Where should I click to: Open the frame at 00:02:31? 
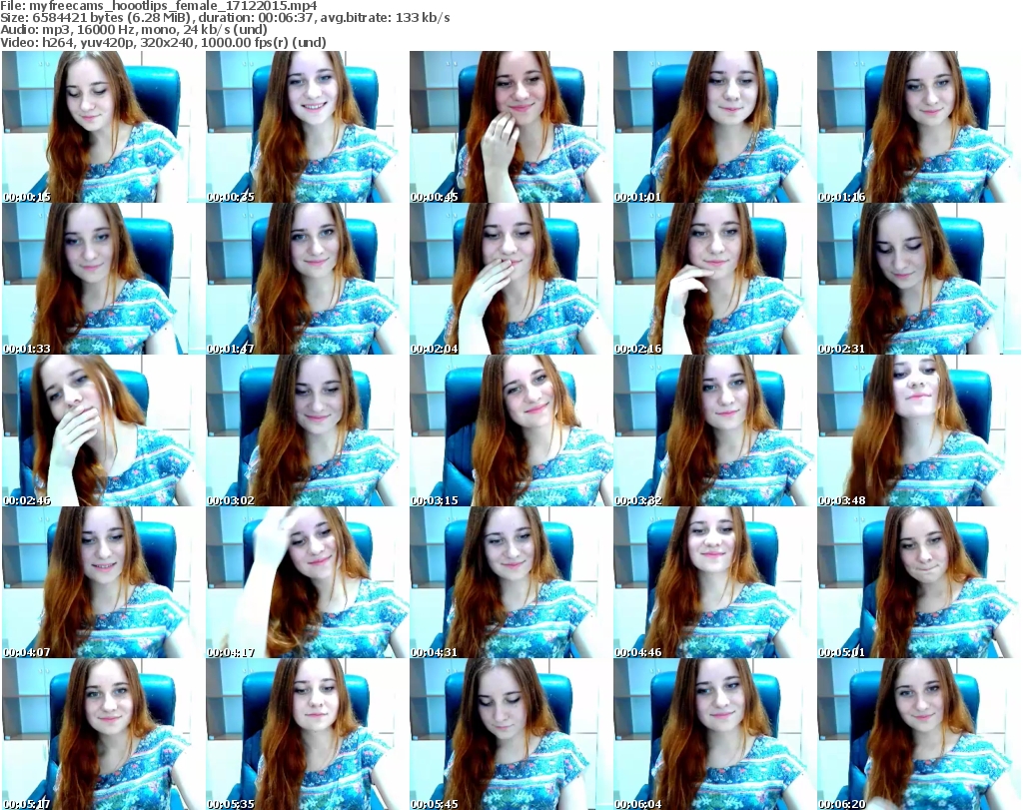coord(919,279)
